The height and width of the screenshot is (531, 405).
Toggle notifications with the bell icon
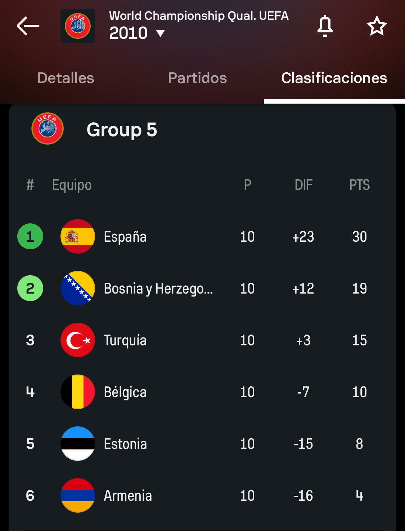tap(325, 26)
